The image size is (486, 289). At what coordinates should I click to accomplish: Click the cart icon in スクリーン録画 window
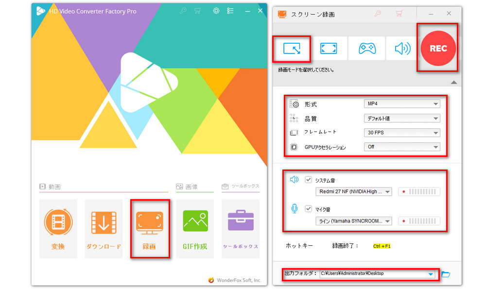(x=399, y=13)
